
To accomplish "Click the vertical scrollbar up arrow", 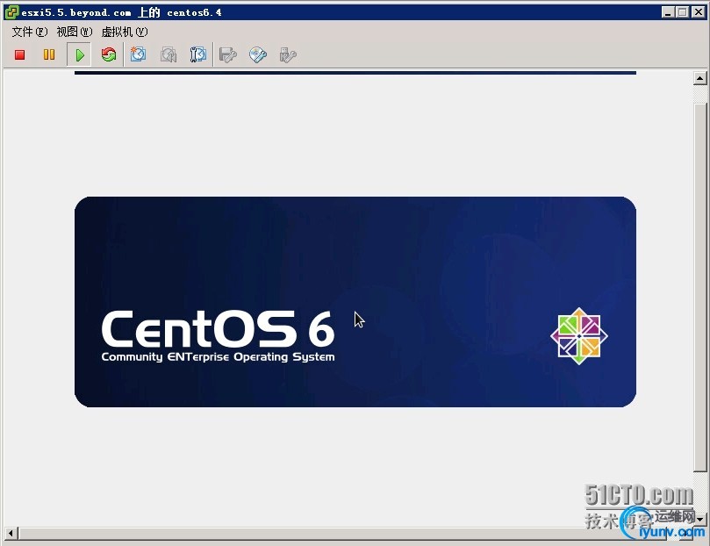I will (x=699, y=78).
